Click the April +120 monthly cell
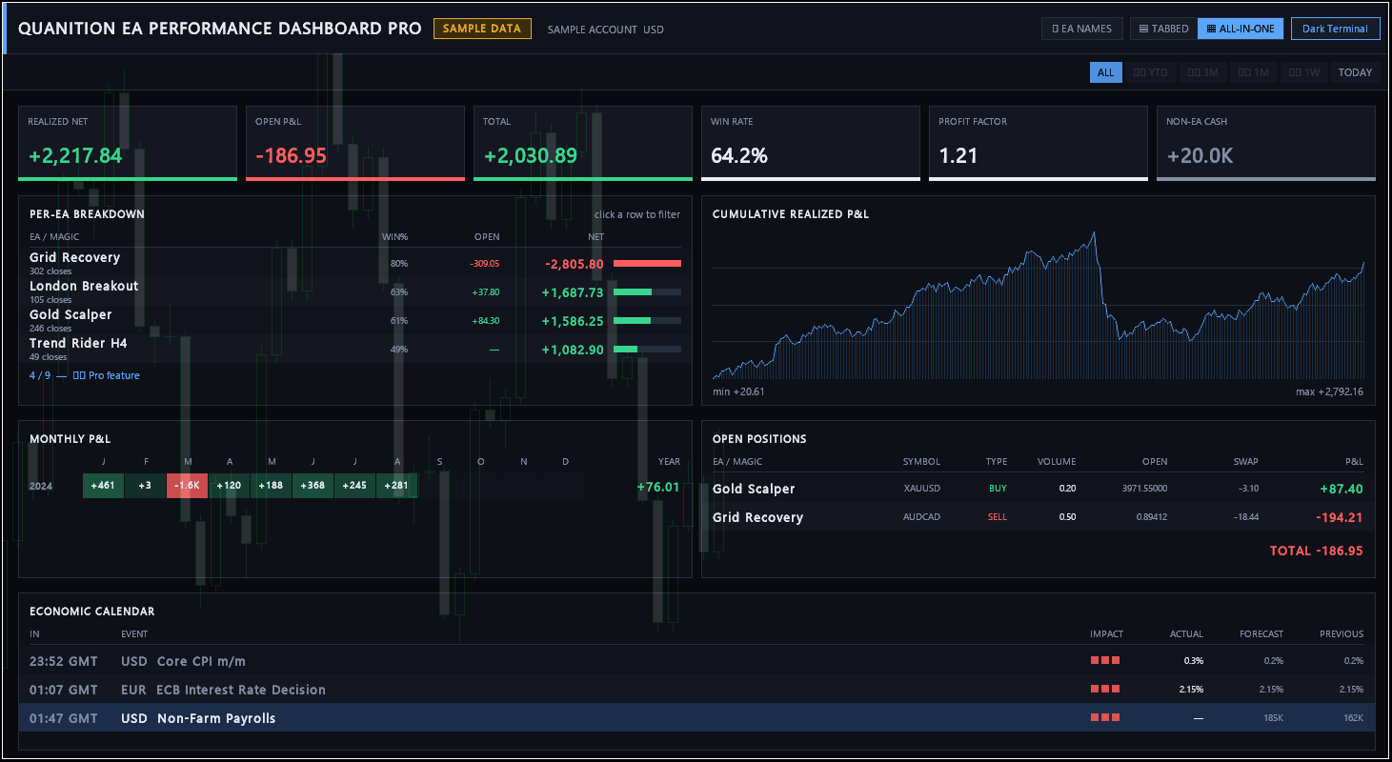This screenshot has height=762, width=1392. coord(229,486)
